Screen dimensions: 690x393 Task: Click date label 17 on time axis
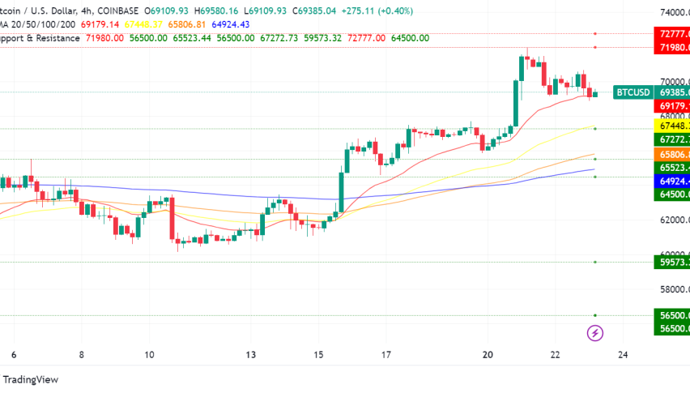(x=386, y=355)
